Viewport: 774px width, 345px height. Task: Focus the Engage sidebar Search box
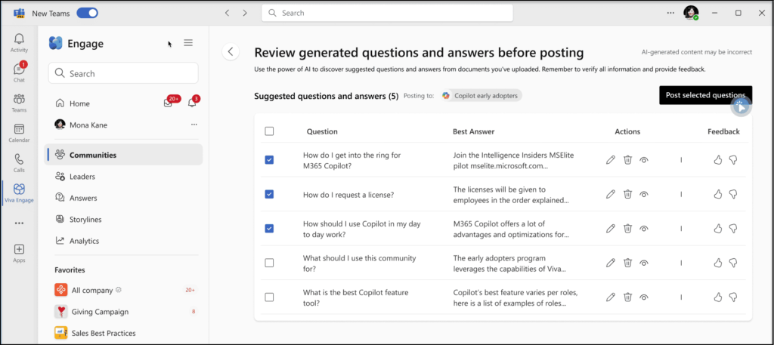pos(123,73)
